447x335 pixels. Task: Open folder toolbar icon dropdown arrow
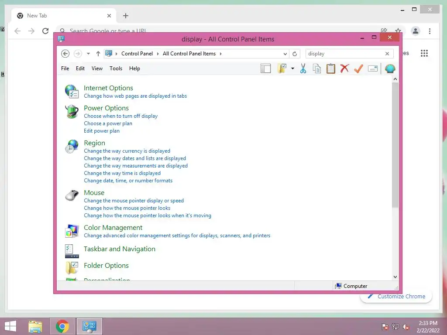click(x=293, y=68)
